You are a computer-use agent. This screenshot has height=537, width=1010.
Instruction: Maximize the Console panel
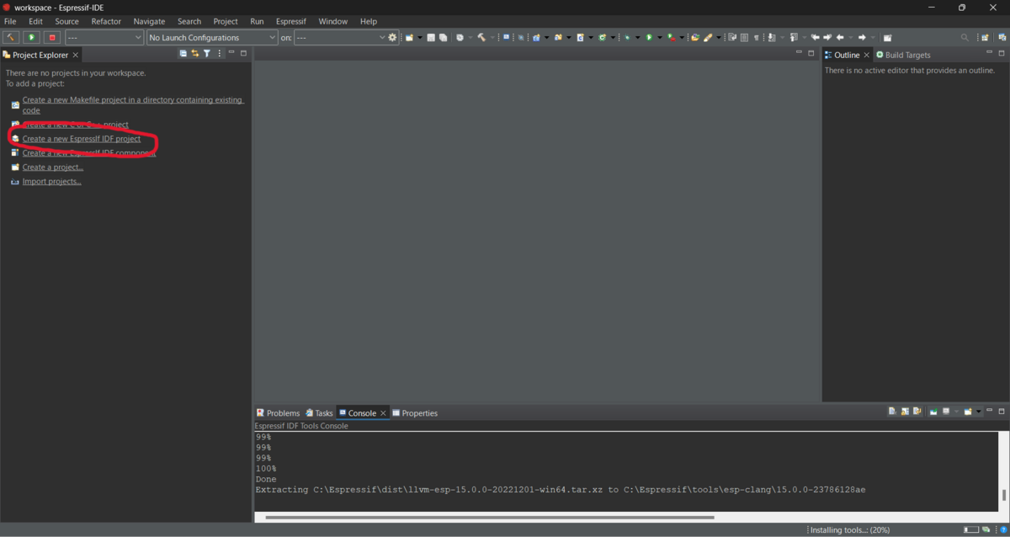tap(1002, 412)
